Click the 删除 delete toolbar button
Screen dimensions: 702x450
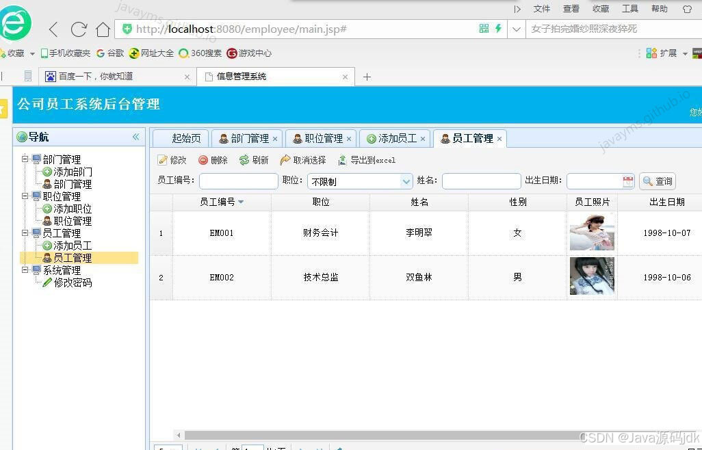(x=213, y=160)
